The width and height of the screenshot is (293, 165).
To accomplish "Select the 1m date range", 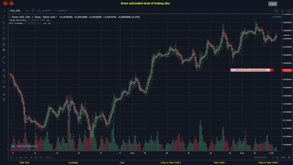I will (31, 157).
